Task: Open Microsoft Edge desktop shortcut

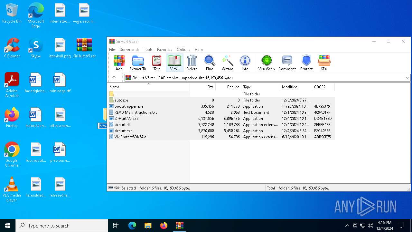Action: coord(36,15)
